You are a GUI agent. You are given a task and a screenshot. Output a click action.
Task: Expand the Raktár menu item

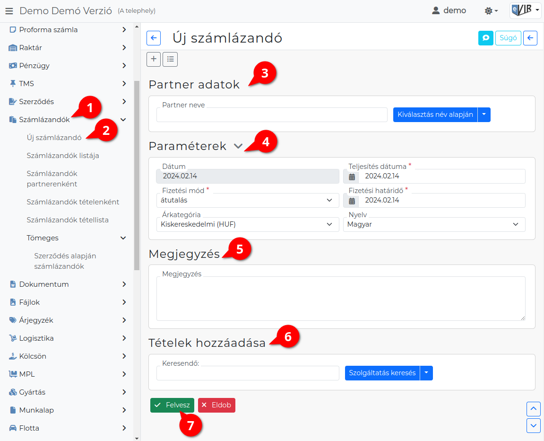[67, 48]
